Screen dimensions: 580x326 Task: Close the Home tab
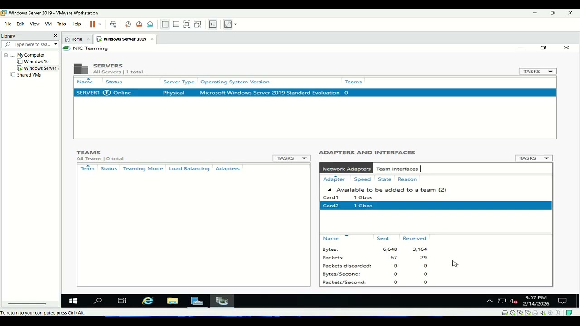(88, 39)
